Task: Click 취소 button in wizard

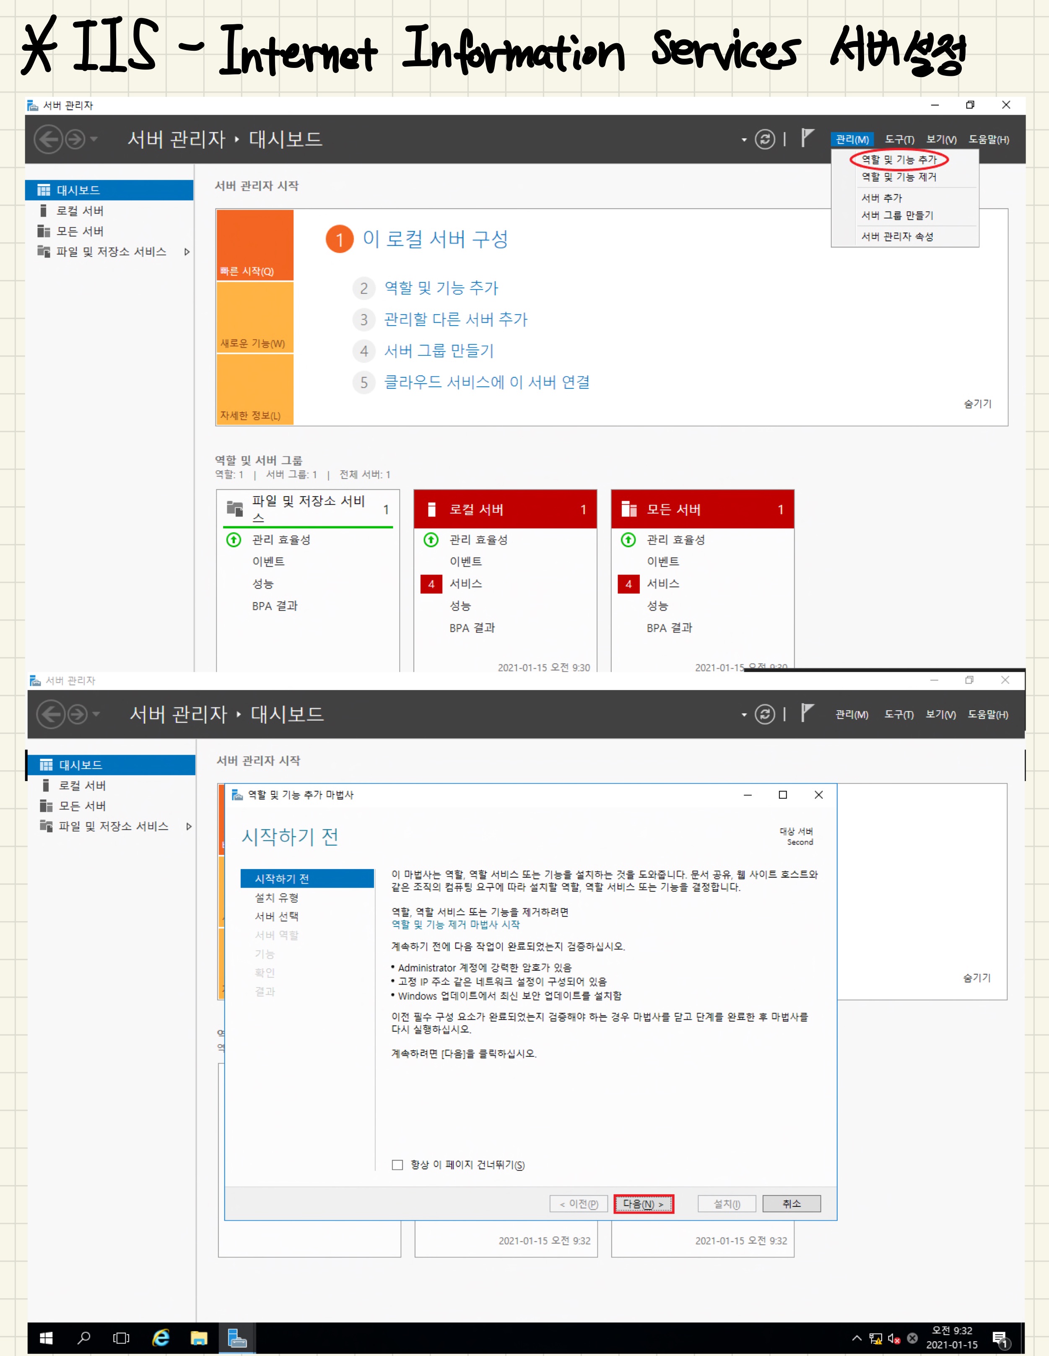Action: (791, 1204)
